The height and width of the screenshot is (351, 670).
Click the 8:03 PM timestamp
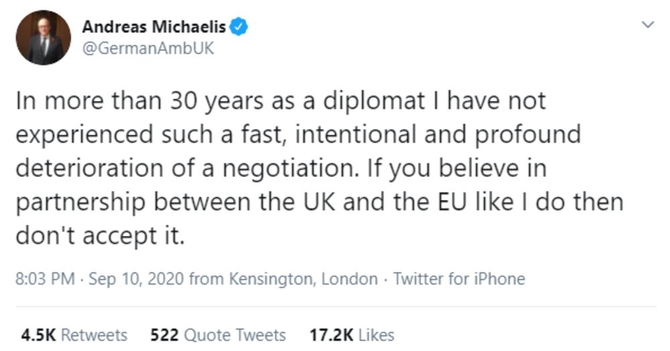pos(45,279)
